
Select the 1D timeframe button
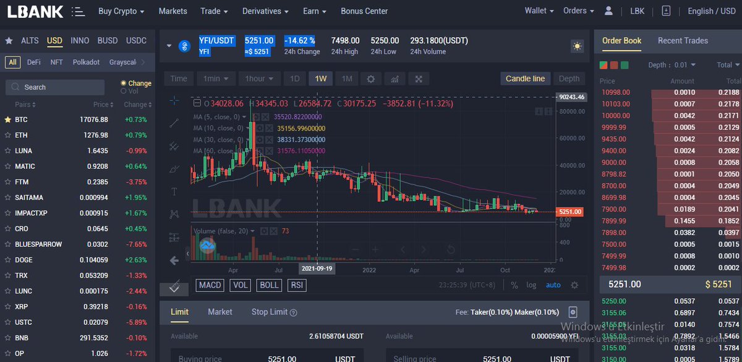pyautogui.click(x=295, y=79)
